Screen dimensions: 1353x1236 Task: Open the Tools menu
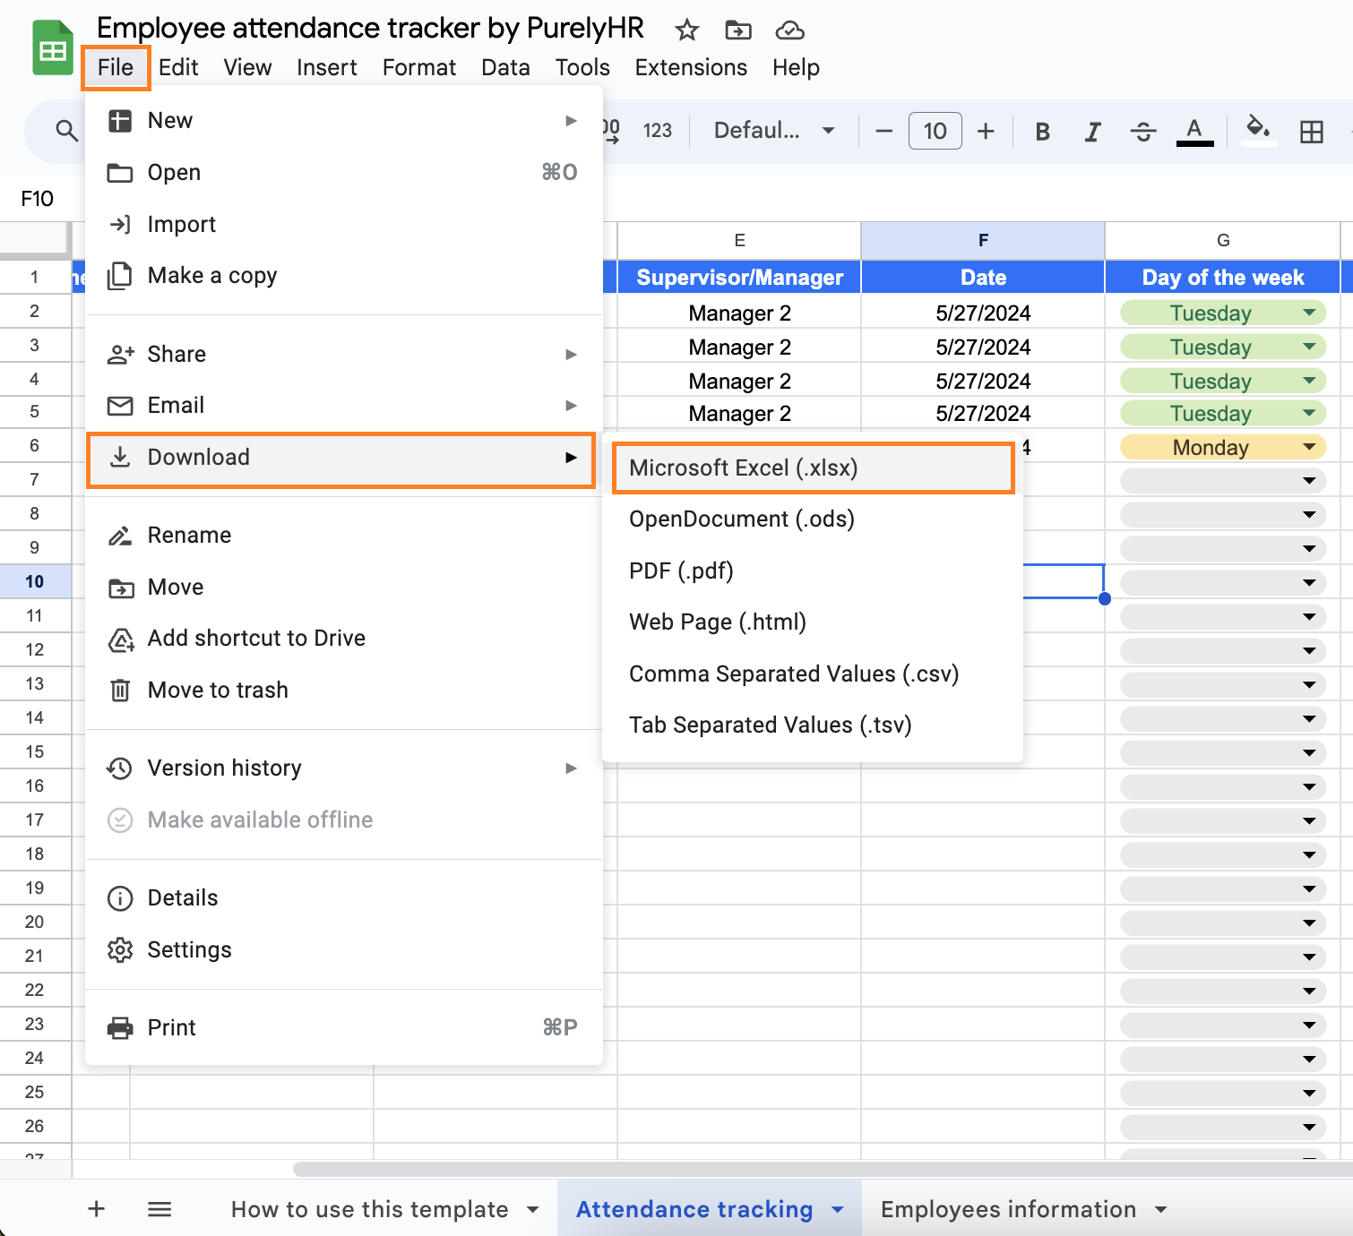tap(582, 67)
